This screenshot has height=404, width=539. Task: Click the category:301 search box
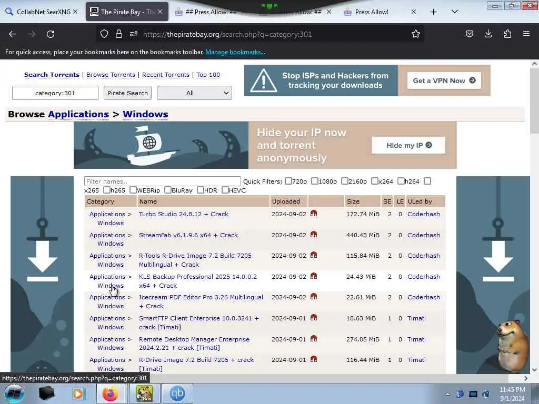[x=55, y=93]
